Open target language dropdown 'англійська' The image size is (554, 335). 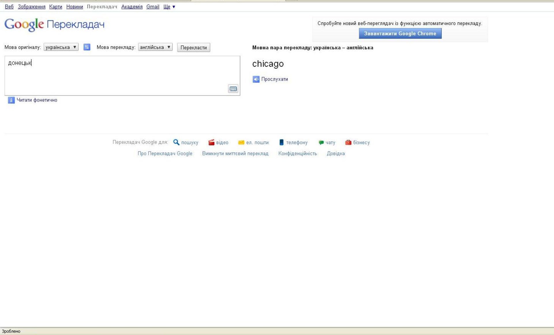pos(155,47)
